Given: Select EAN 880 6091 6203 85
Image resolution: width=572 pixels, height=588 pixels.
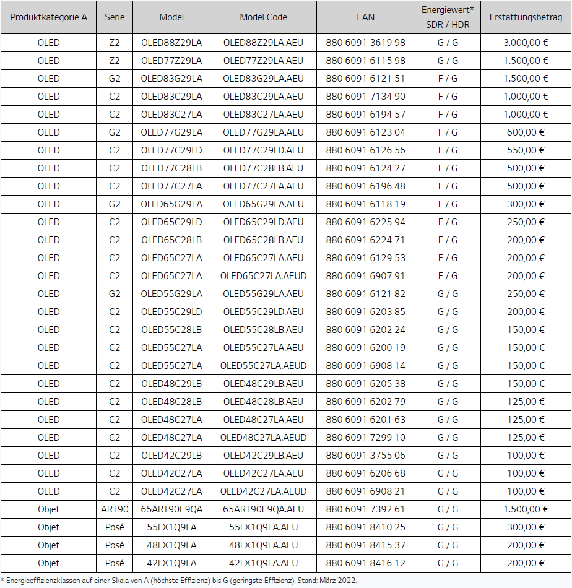Looking at the screenshot, I should [365, 313].
